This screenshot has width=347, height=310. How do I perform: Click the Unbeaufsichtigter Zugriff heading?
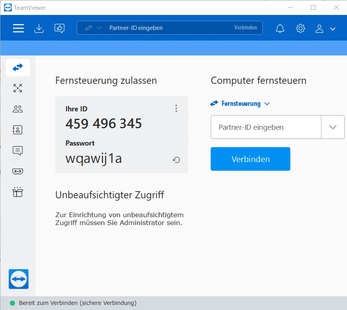(x=109, y=195)
